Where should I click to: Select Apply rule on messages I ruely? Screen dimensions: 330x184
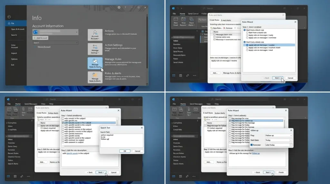[260, 35]
